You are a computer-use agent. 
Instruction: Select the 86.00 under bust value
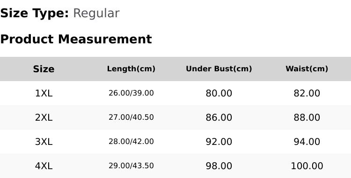pos(219,117)
